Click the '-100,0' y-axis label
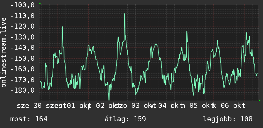This screenshot has width=263, height=128. point(22,5)
